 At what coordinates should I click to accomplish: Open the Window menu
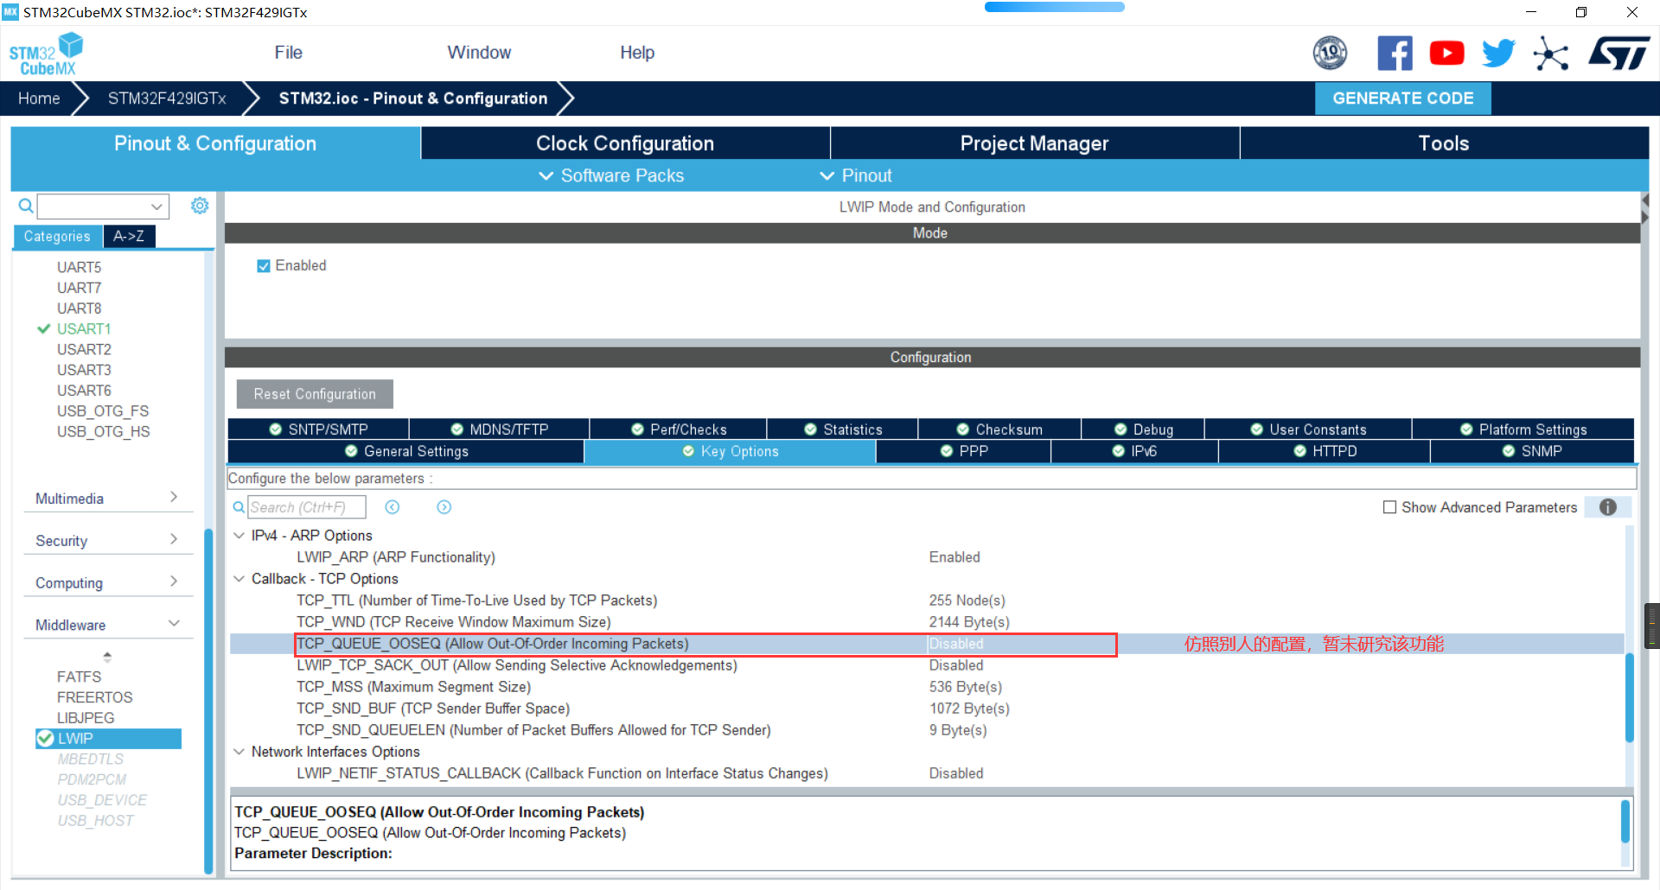click(479, 53)
